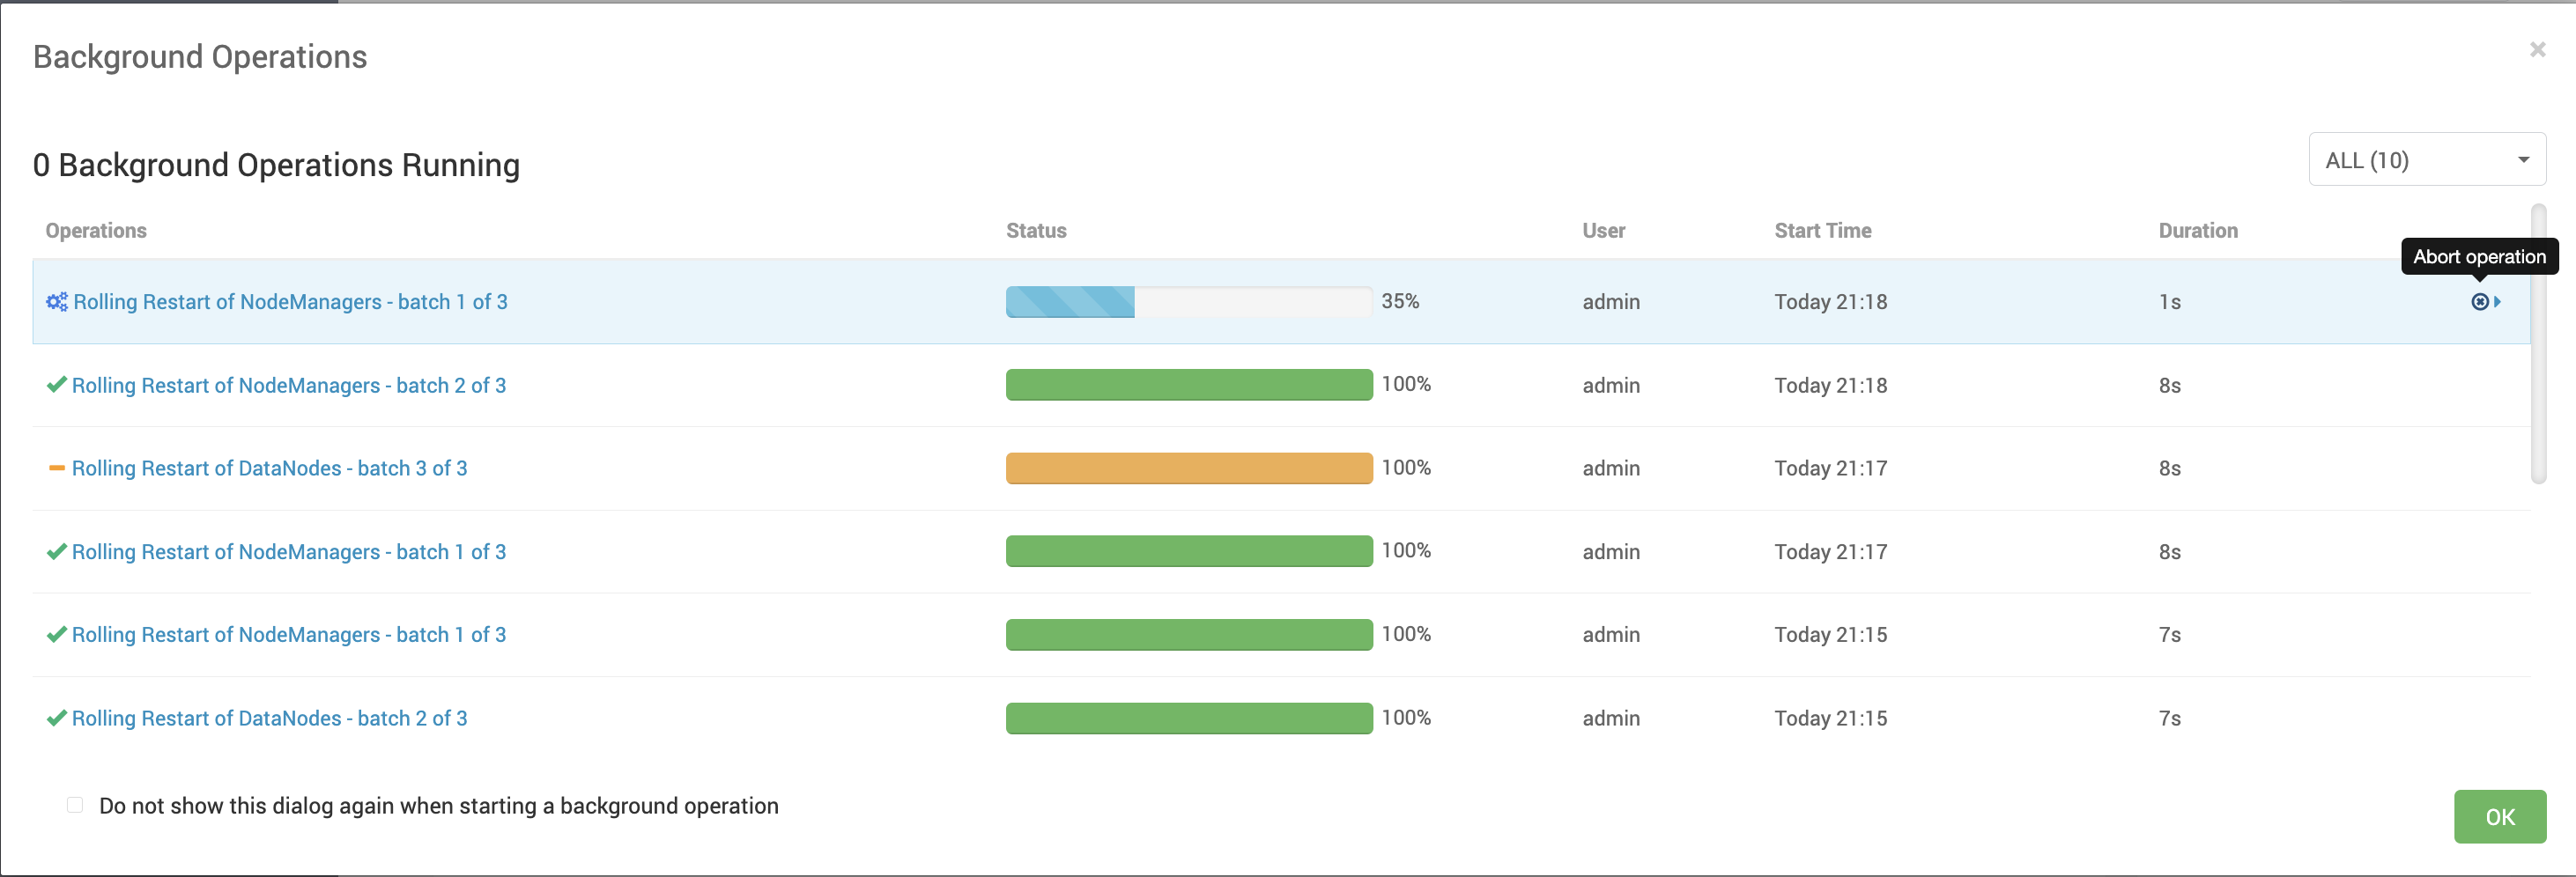The image size is (2576, 877).
Task: Click the checkmark on the 21:17 NodeManagers batch 1 row
Action: [x=57, y=552]
